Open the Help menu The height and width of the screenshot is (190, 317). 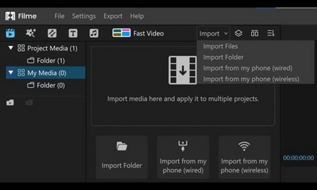tap(137, 16)
